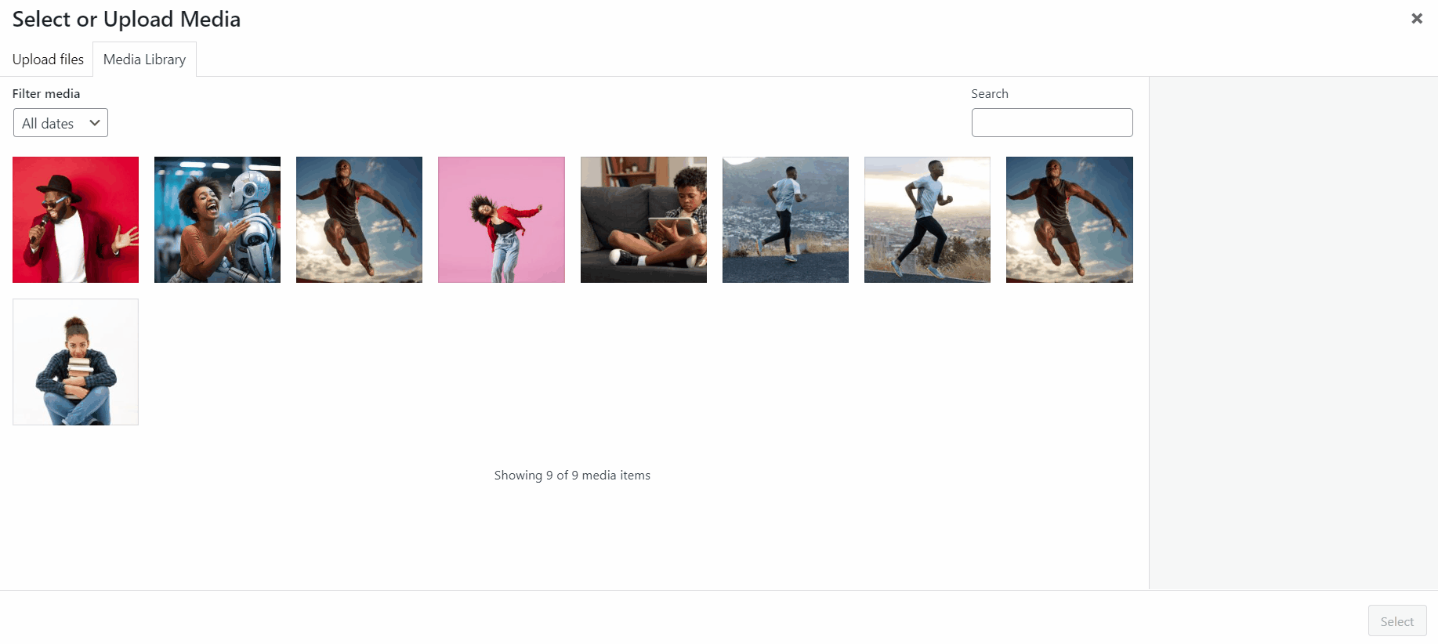Image resolution: width=1438 pixels, height=644 pixels.
Task: Select the singer in red suit thumbnail
Action: (75, 219)
